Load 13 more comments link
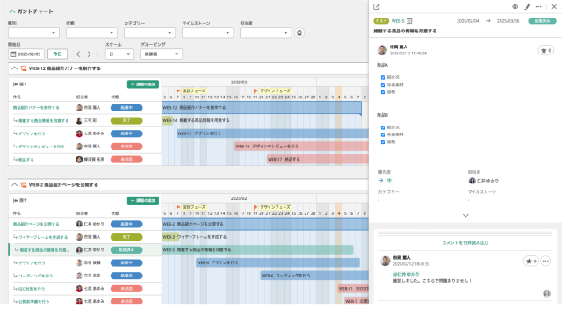 click(465, 243)
